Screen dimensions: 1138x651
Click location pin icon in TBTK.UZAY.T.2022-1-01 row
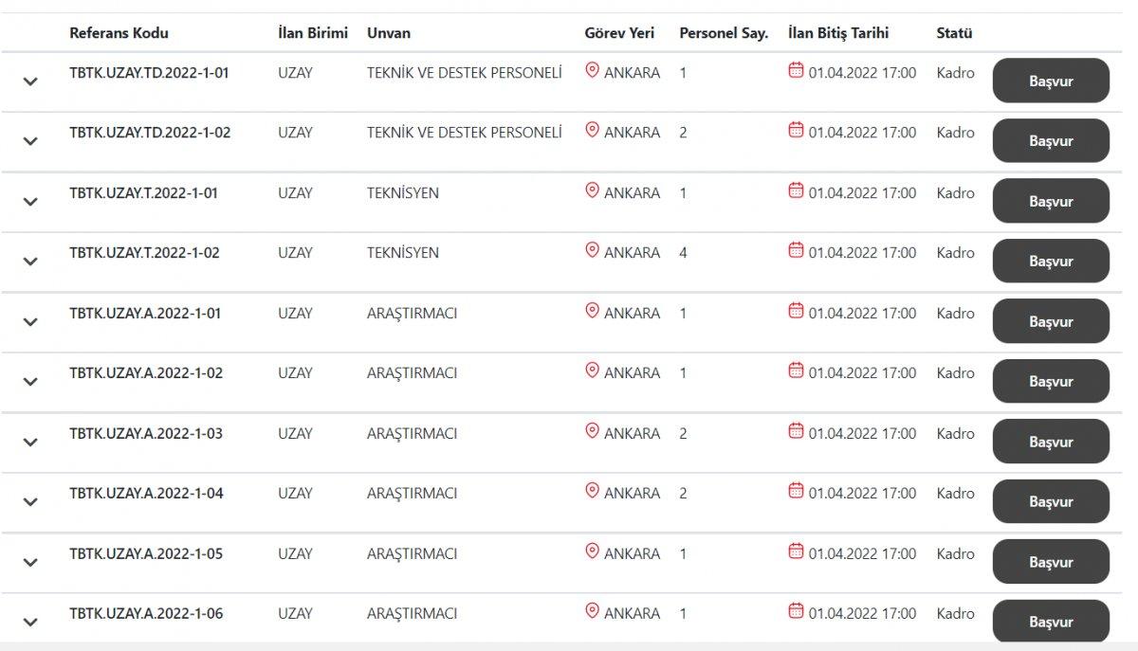click(592, 190)
